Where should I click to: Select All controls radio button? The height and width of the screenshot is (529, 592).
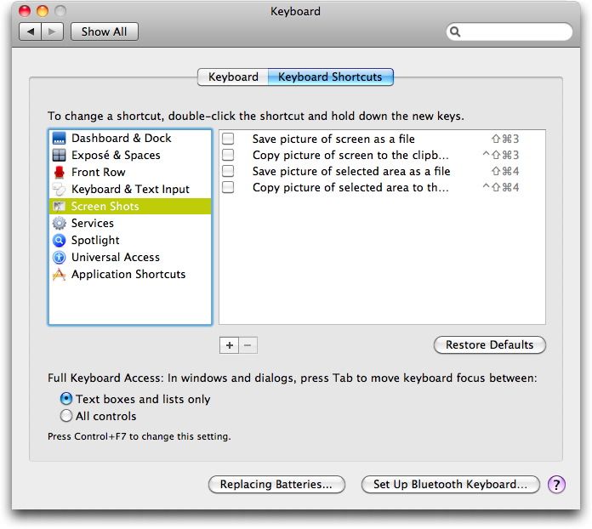tap(66, 416)
